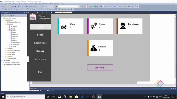The height and width of the screenshot is (99, 177).
Task: Open the notification center icon
Action: 173,97
